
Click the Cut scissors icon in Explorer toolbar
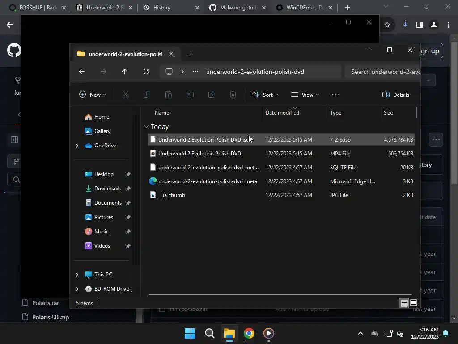pos(125,95)
